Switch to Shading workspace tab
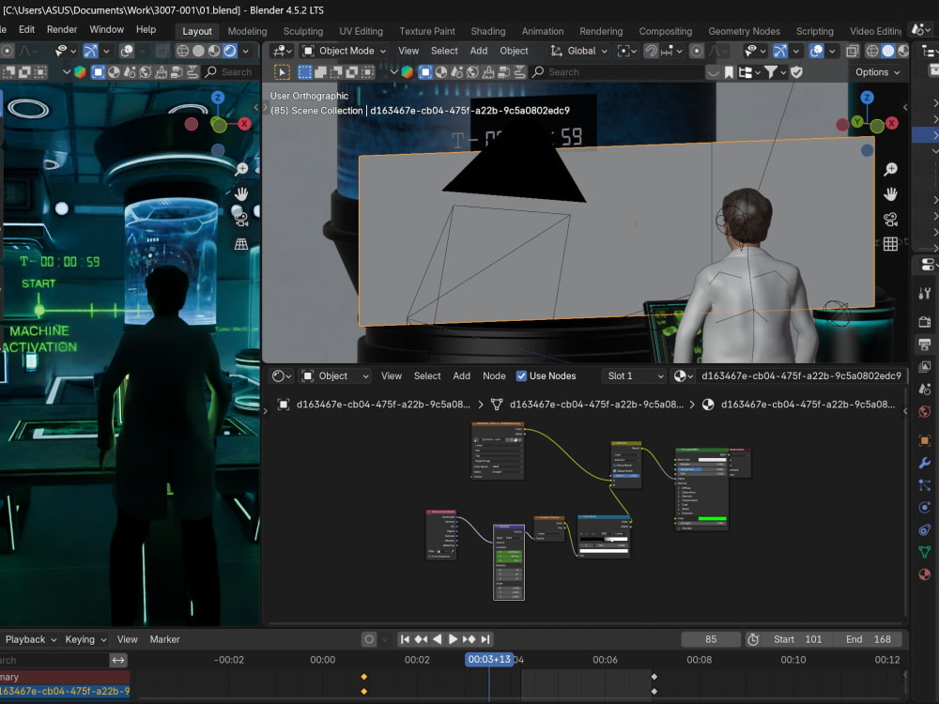Viewport: 939px width, 704px height. (487, 31)
